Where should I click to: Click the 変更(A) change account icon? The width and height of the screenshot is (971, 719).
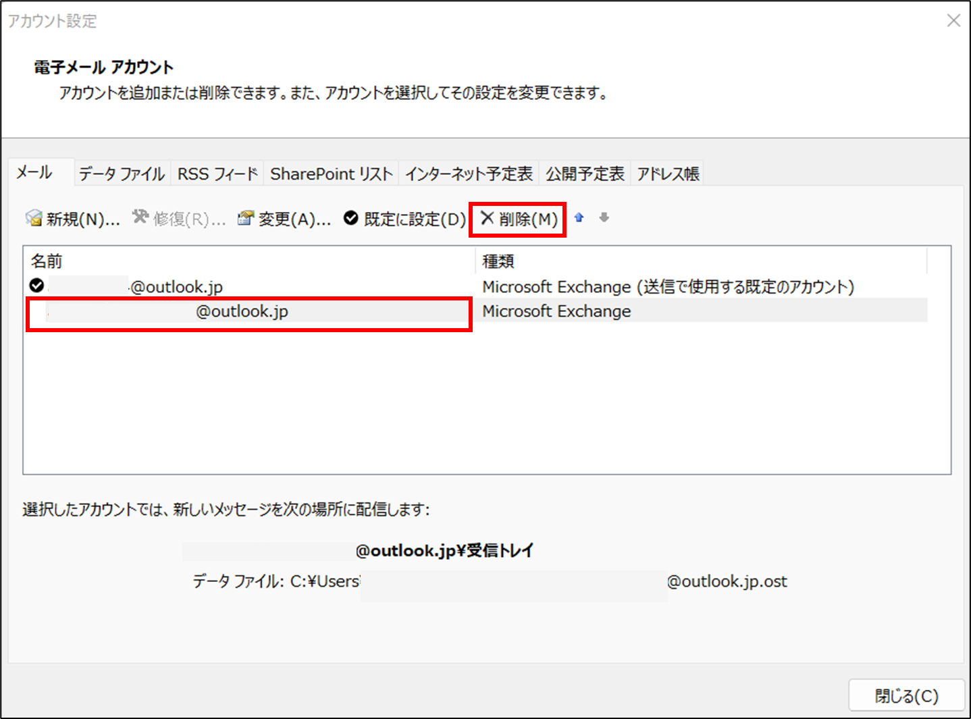tap(246, 218)
